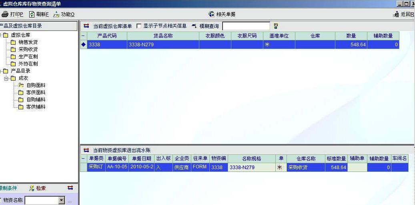This screenshot has width=415, height=205.
Task: Open the 物资名称 dropdown list
Action: [61, 200]
